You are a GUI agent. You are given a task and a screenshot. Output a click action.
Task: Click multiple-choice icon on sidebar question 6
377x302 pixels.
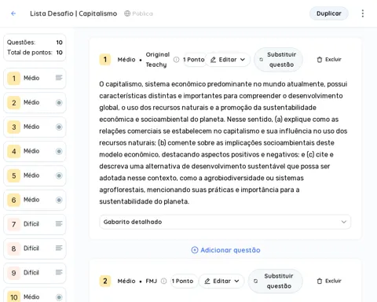(x=59, y=200)
